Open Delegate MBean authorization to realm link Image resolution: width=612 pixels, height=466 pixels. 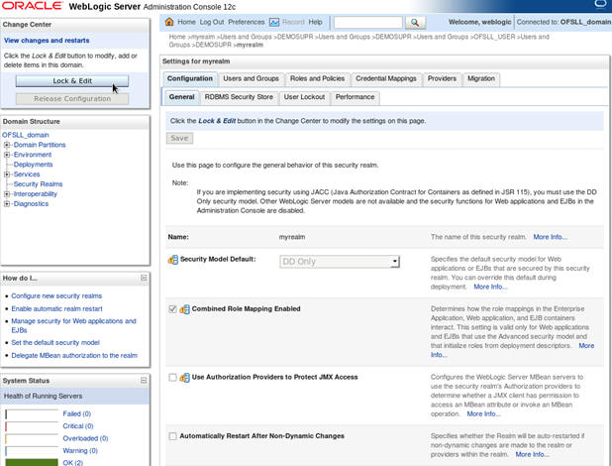[x=74, y=355]
